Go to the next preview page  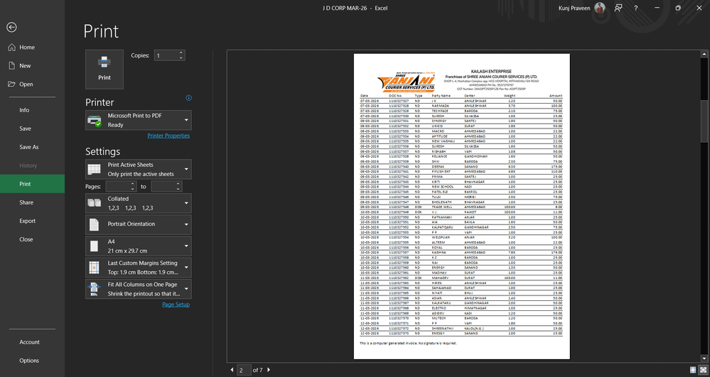[x=269, y=370]
